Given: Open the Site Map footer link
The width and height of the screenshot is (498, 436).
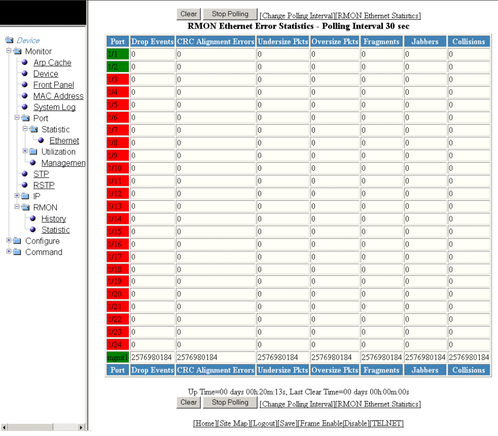Looking at the screenshot, I should 233,423.
